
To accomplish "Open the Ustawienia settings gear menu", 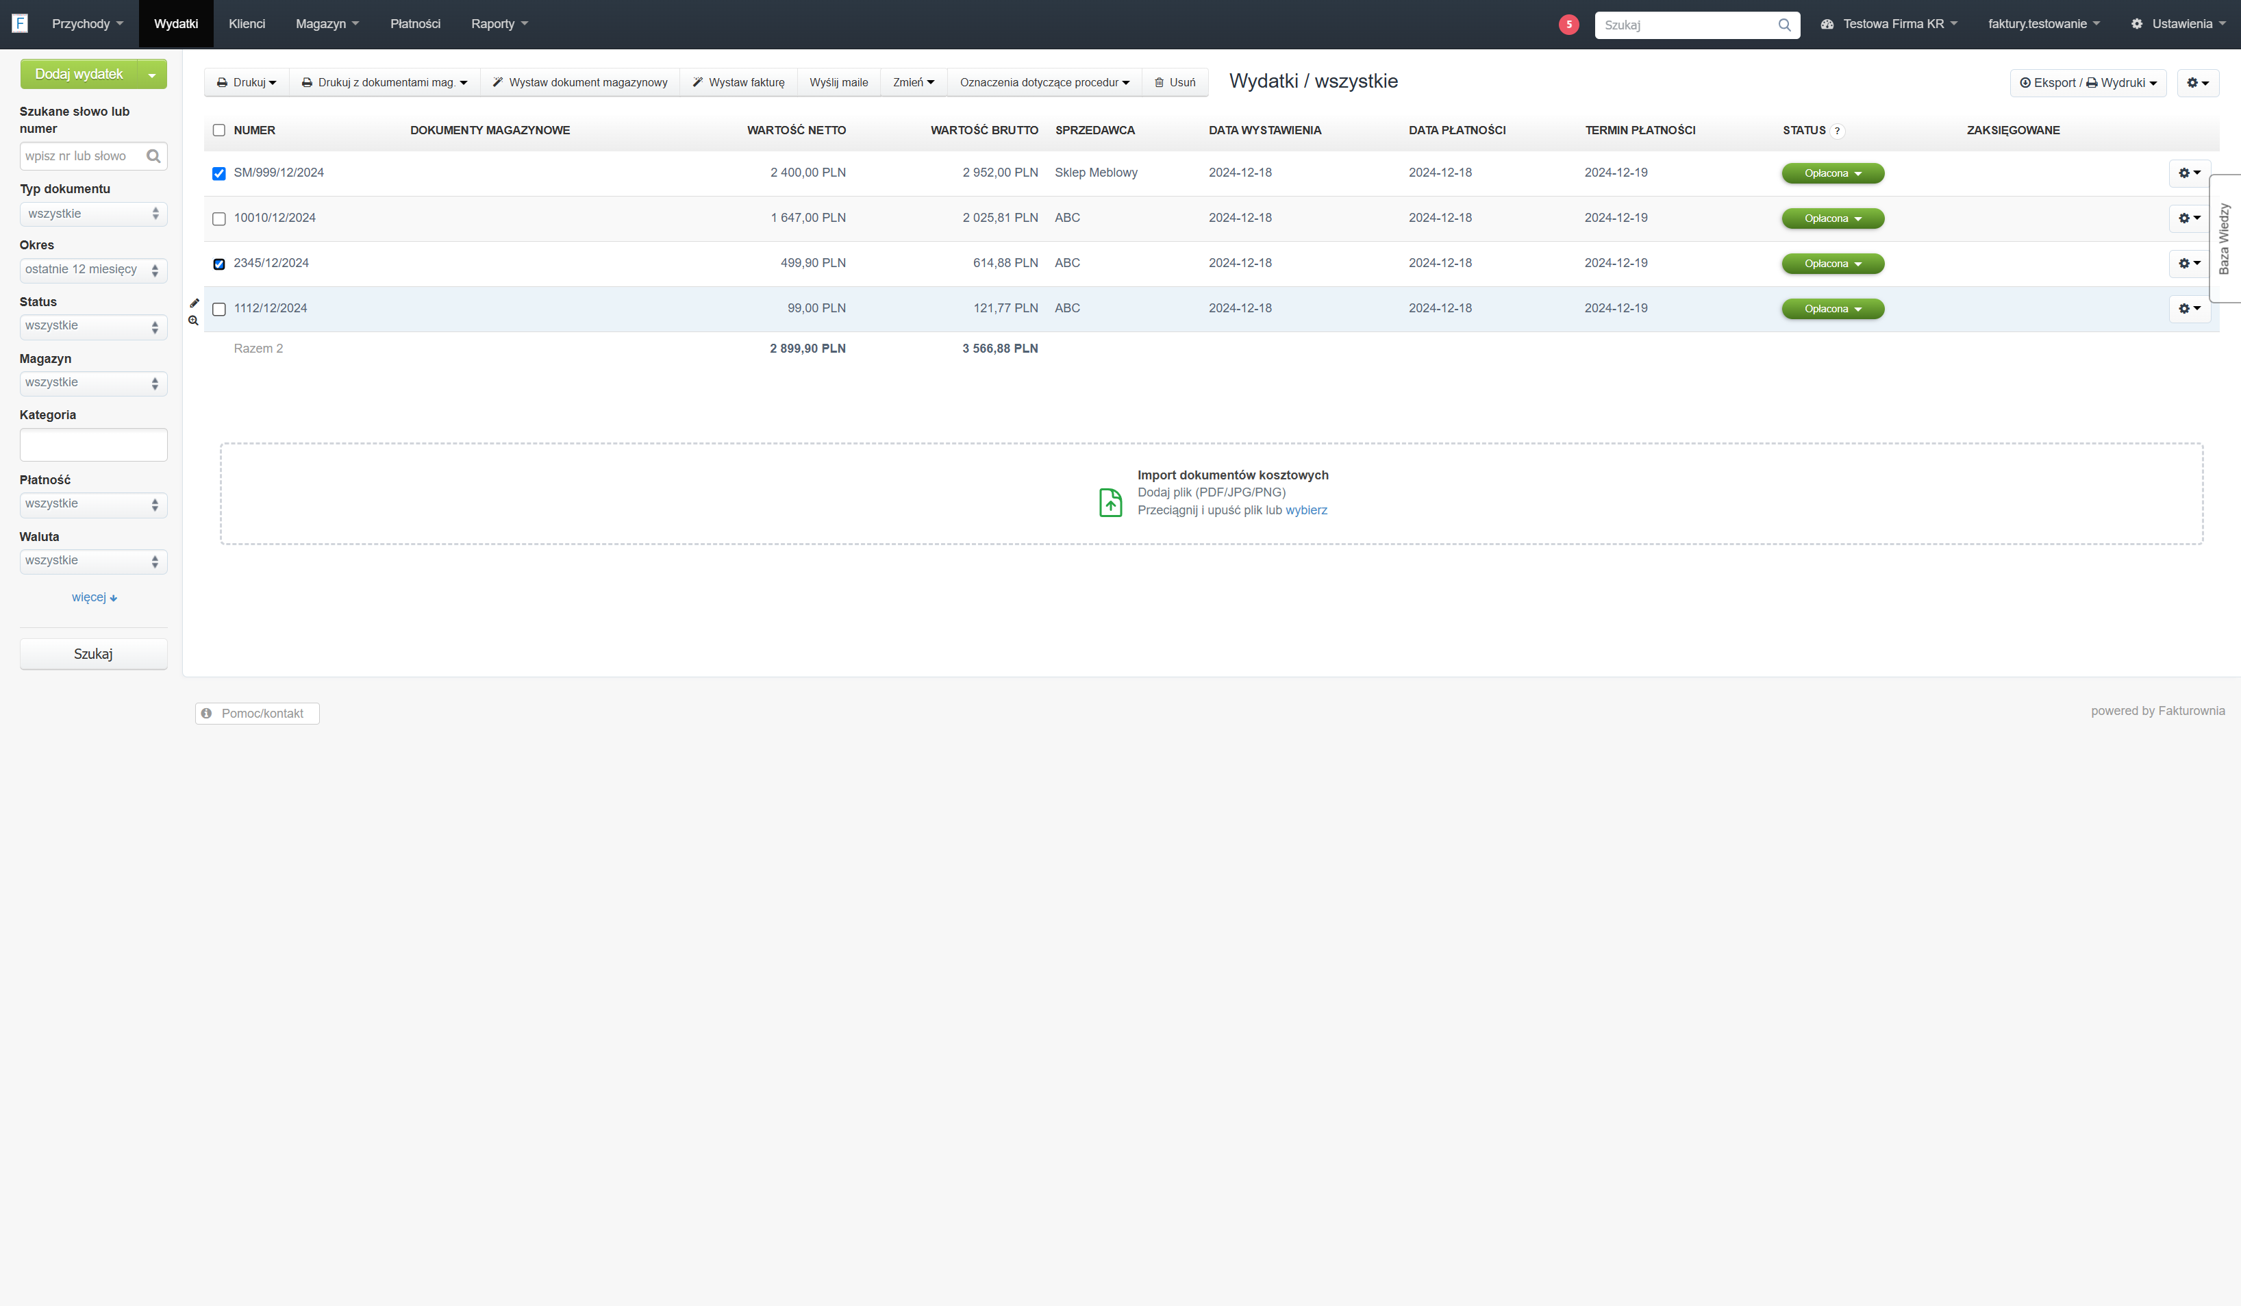I will click(2178, 24).
